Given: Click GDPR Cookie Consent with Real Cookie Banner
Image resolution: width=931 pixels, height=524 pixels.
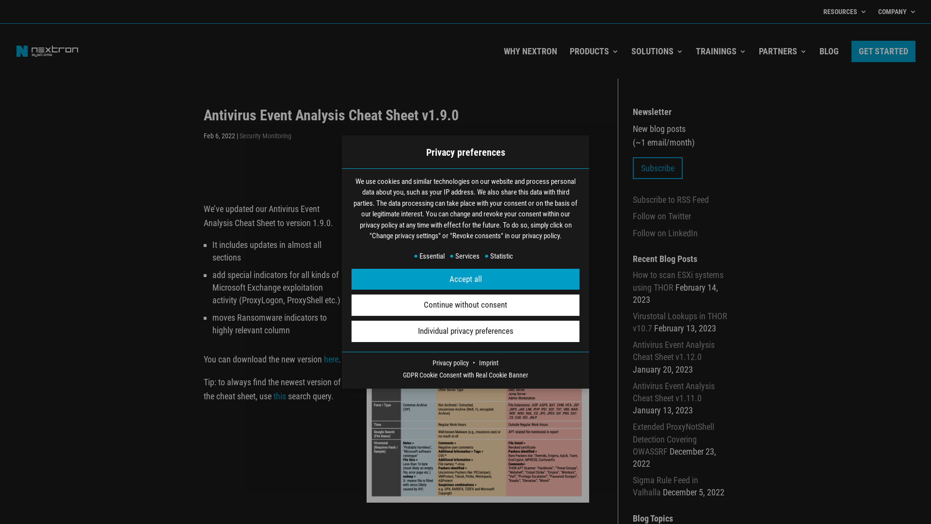Looking at the screenshot, I should (x=465, y=375).
